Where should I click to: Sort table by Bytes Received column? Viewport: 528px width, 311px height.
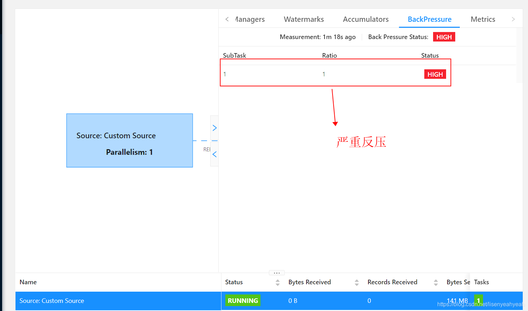[x=357, y=283]
